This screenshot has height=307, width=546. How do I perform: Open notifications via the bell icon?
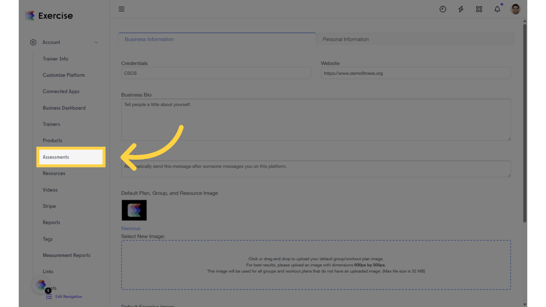click(x=497, y=9)
